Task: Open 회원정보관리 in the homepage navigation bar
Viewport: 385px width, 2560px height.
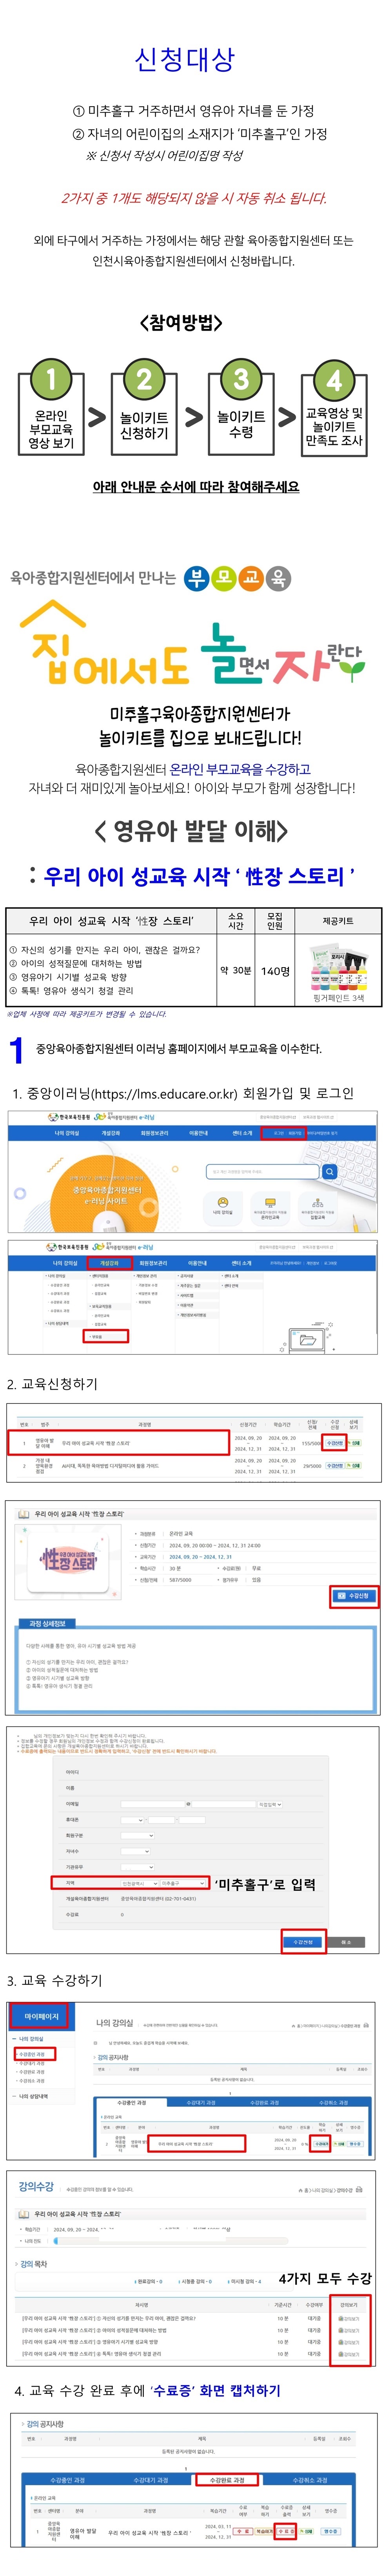Action: point(154,1133)
